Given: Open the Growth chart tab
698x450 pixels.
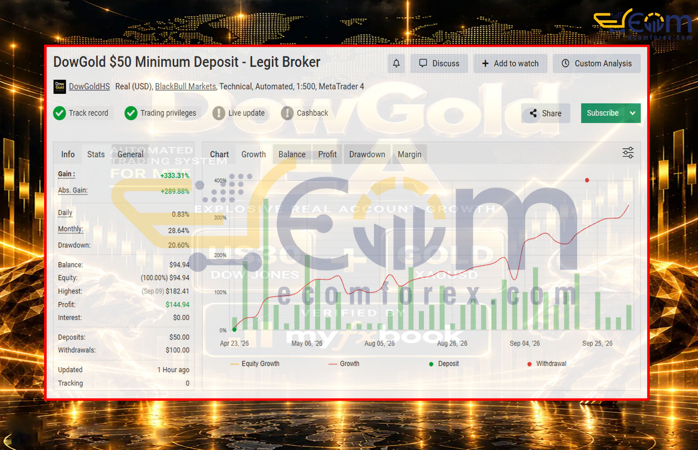Looking at the screenshot, I should (254, 154).
